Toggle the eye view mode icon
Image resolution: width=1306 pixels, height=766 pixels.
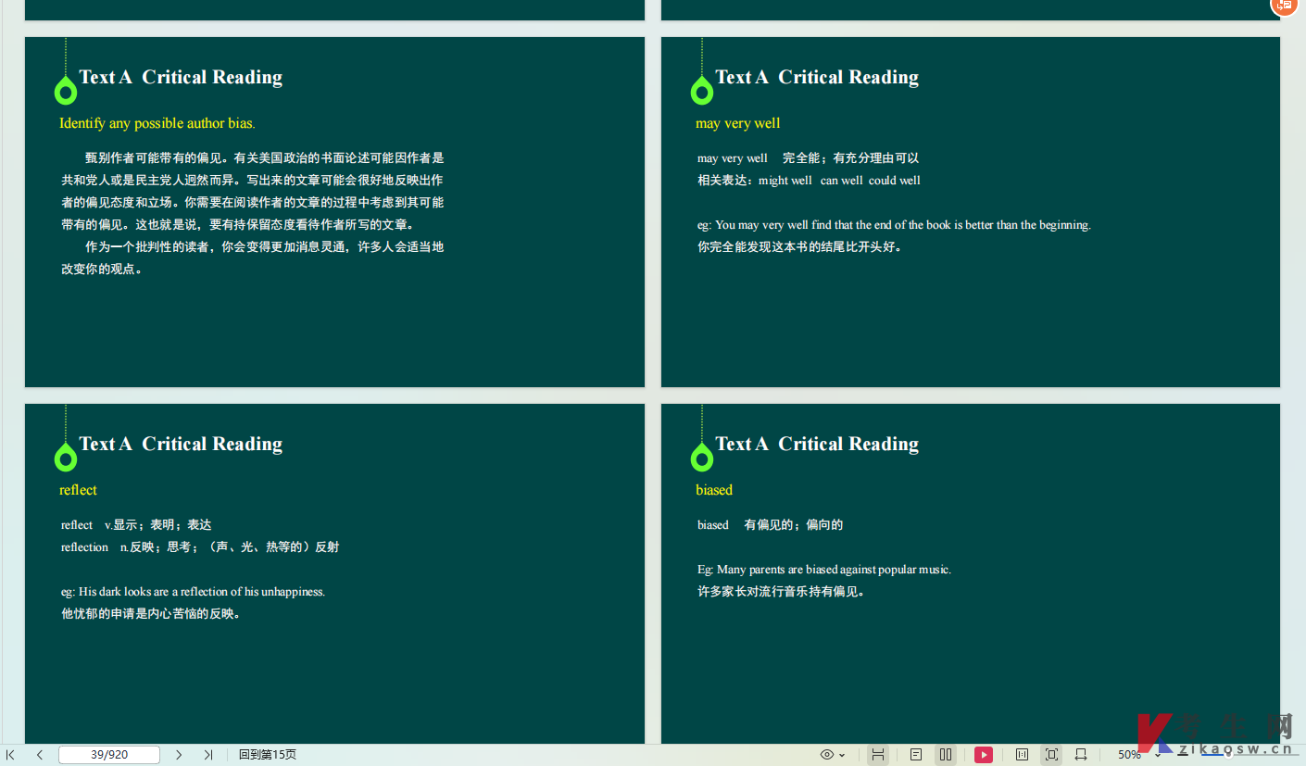click(827, 755)
